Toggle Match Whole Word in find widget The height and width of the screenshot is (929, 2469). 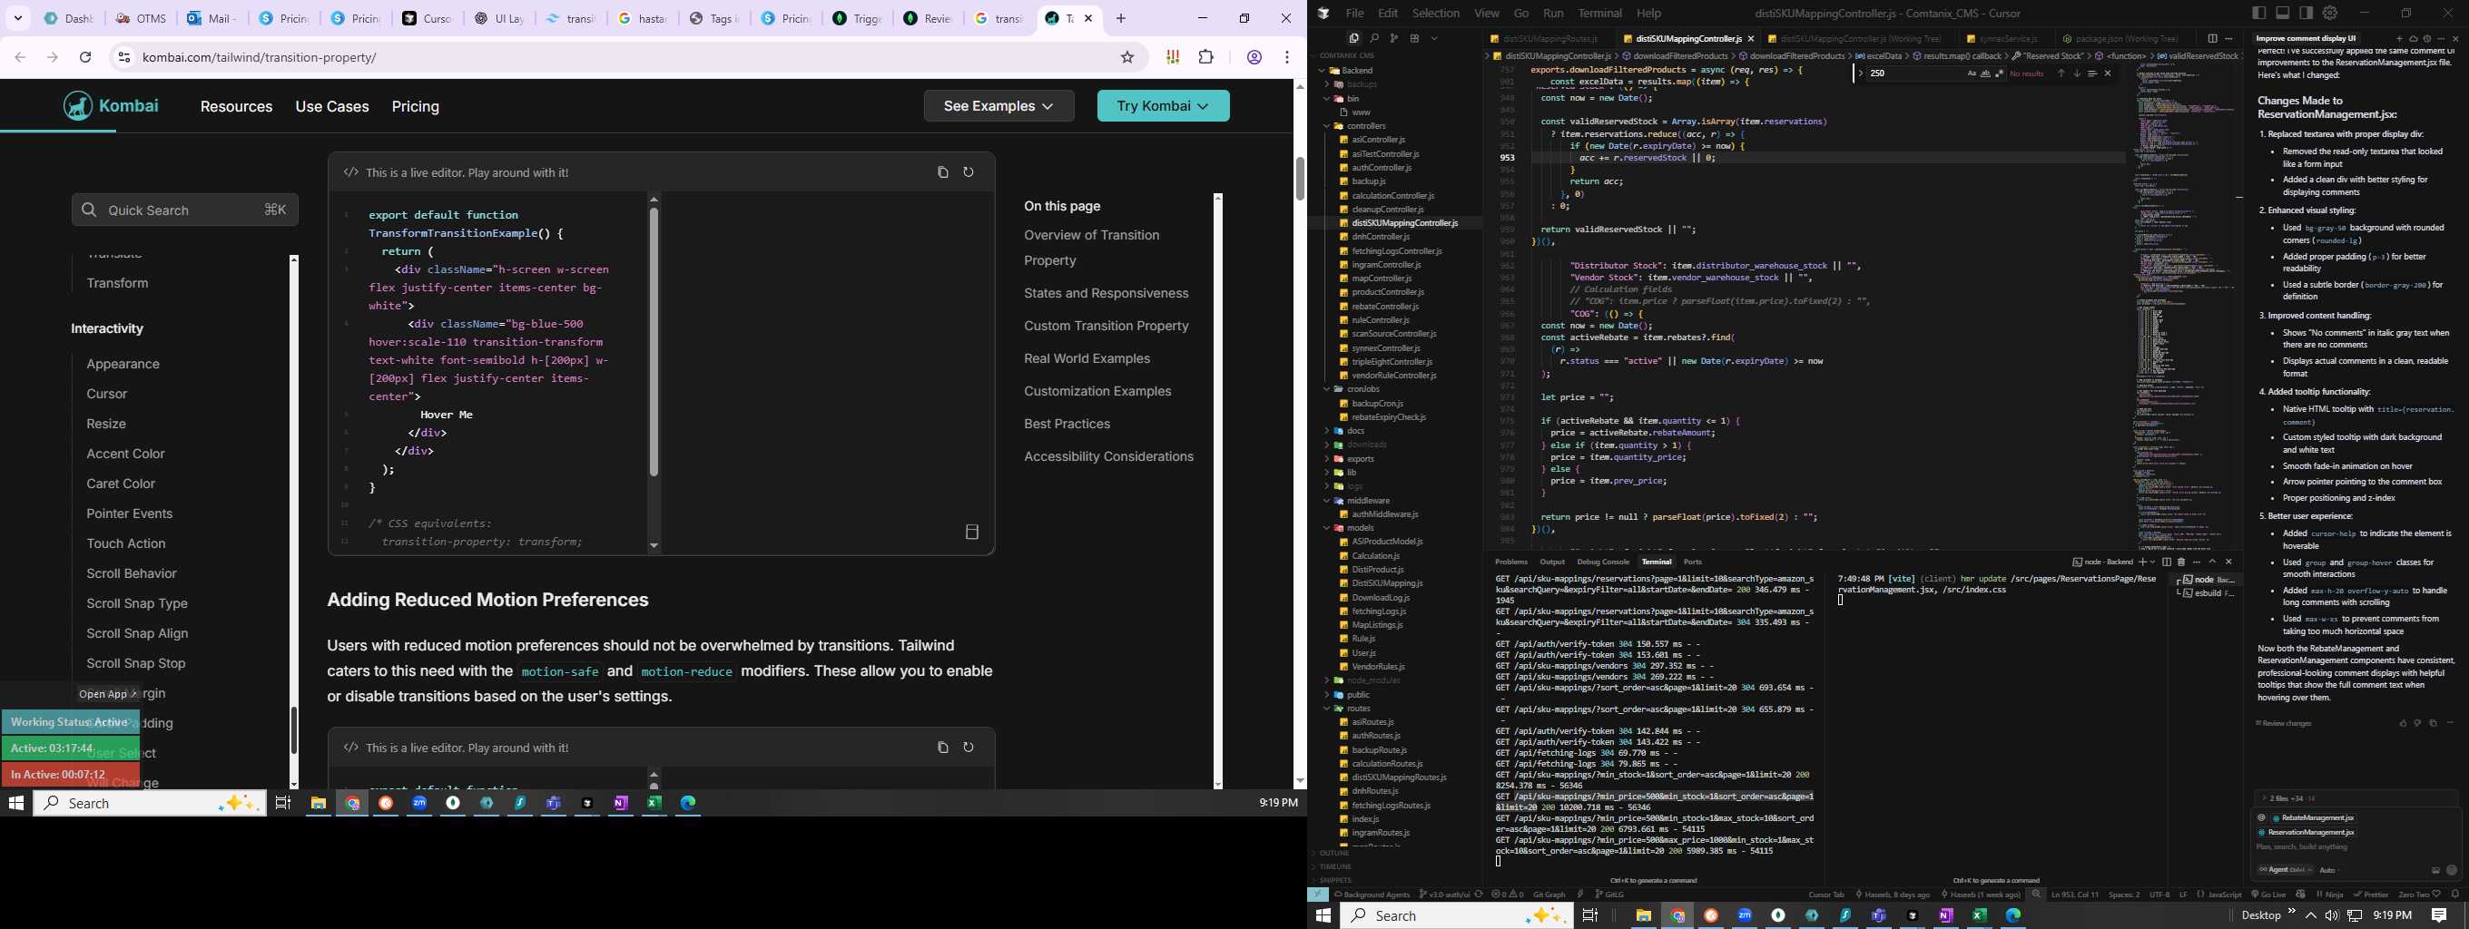1985,73
